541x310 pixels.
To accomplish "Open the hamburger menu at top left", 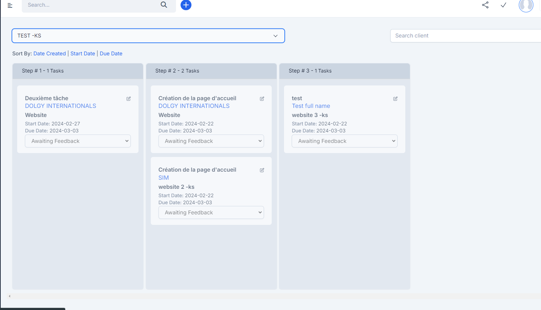I will 10,5.
